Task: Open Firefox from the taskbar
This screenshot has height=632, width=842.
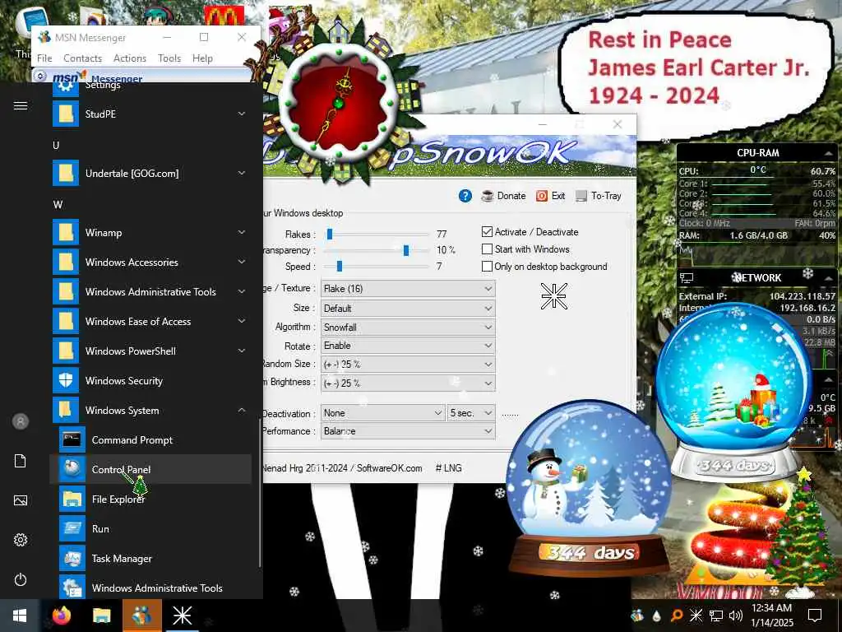Action: (62, 616)
